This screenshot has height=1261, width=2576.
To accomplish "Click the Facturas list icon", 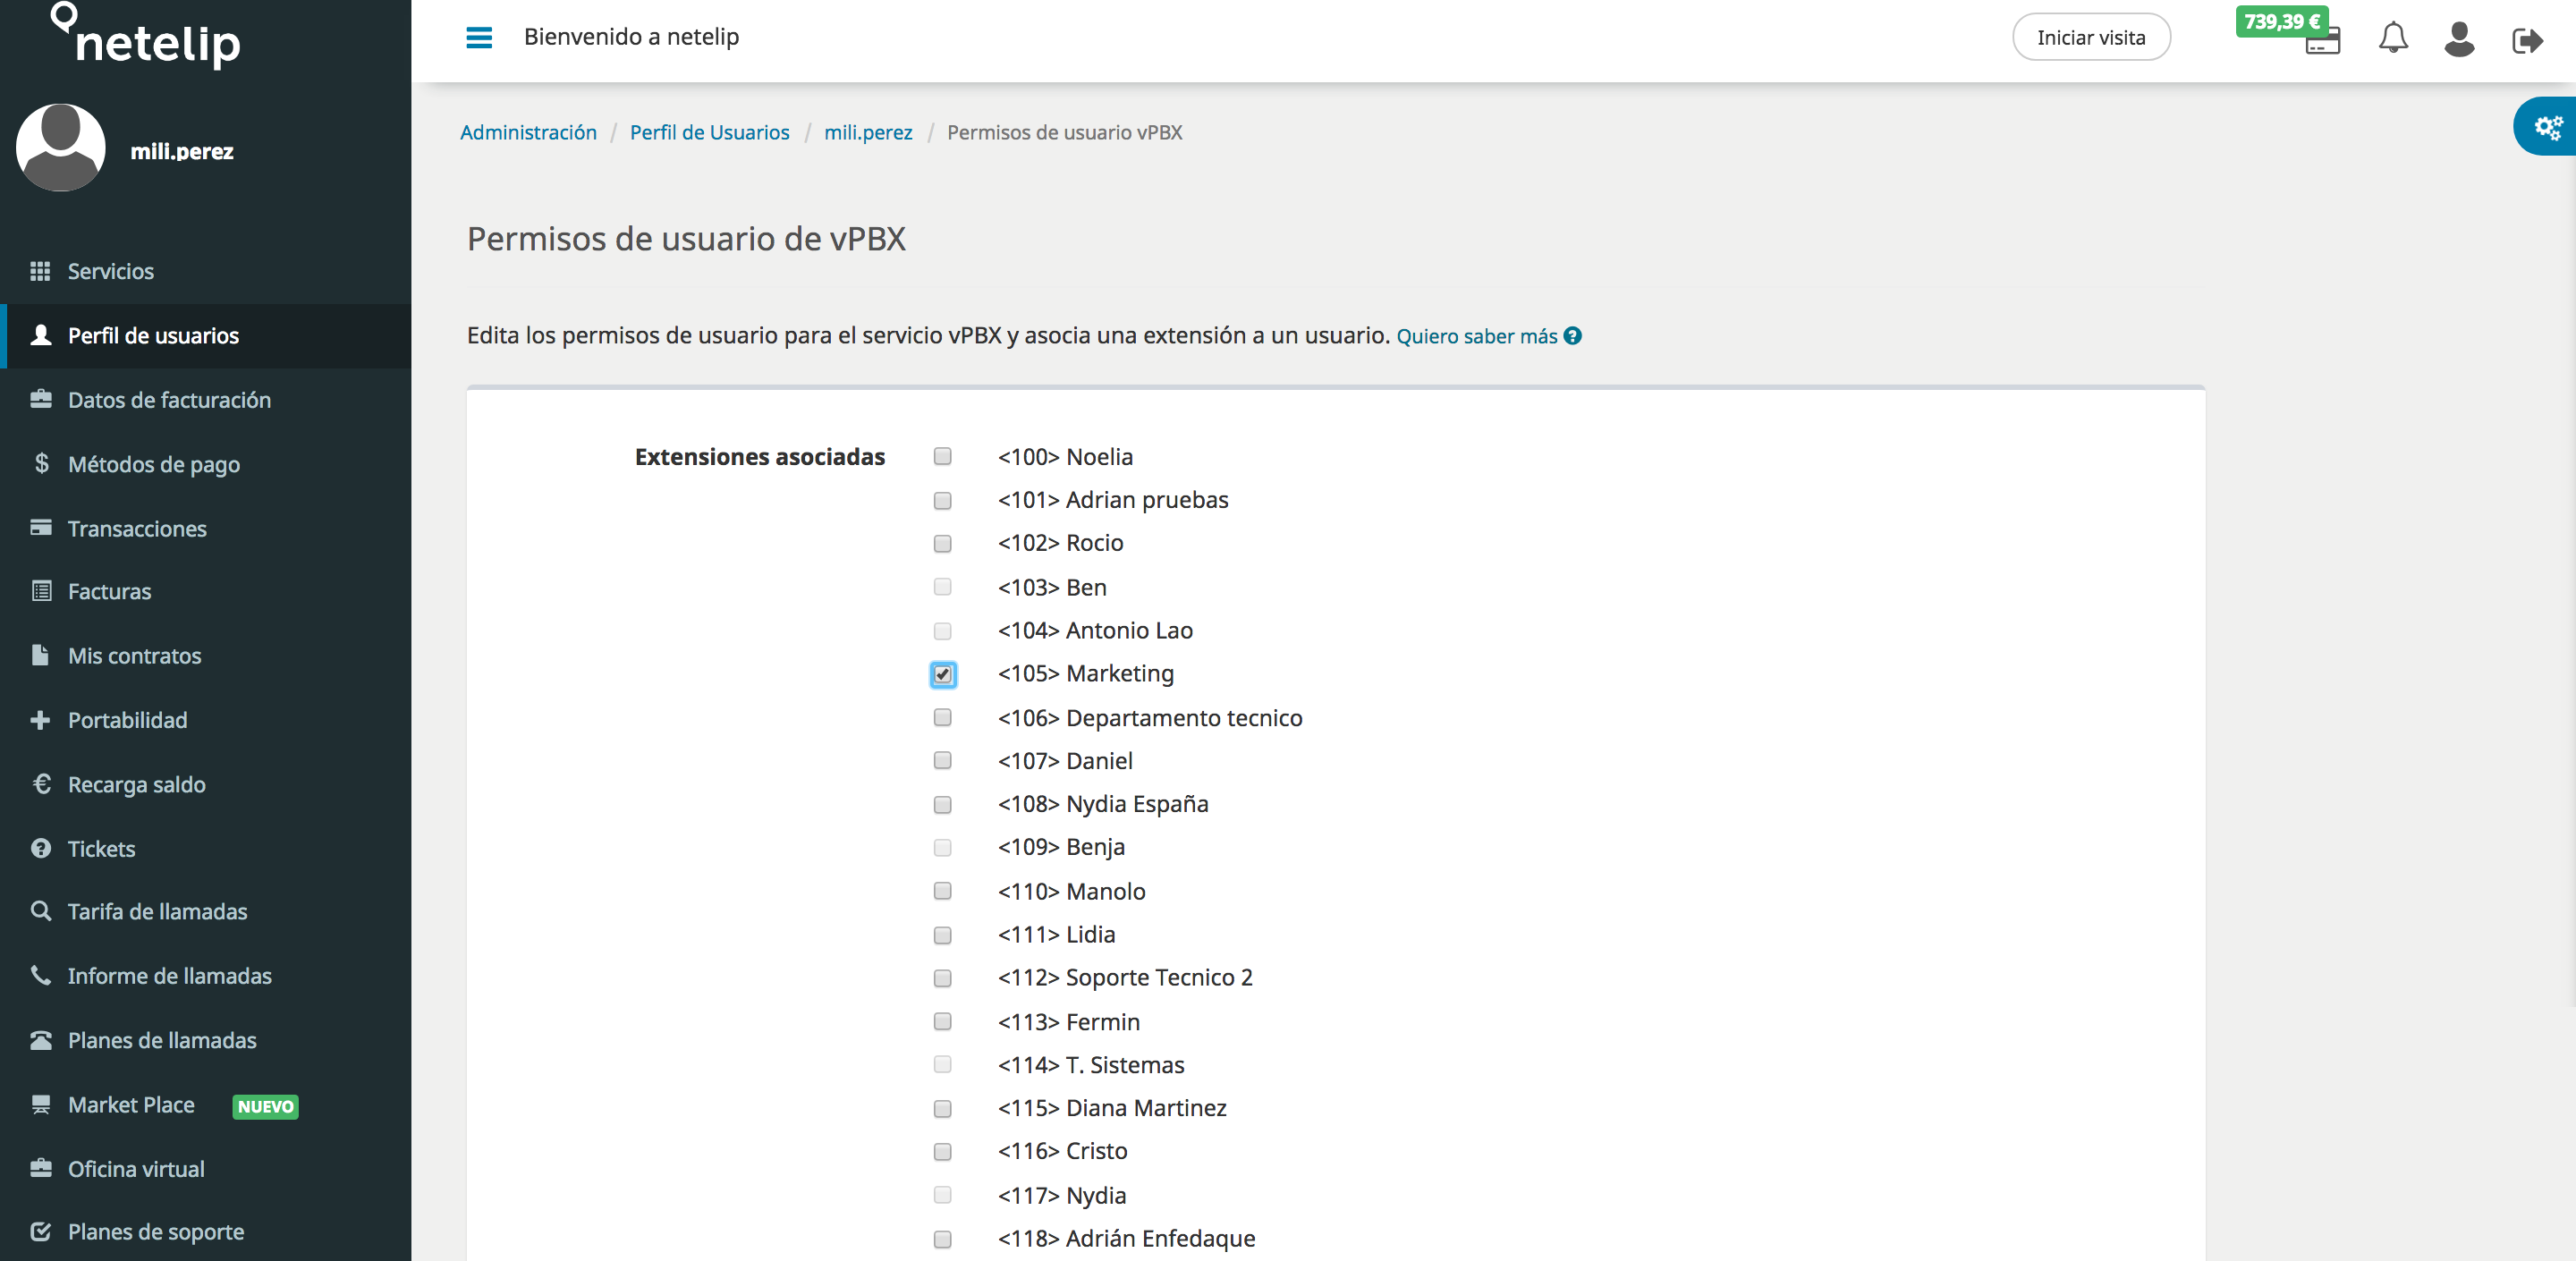I will click(41, 591).
